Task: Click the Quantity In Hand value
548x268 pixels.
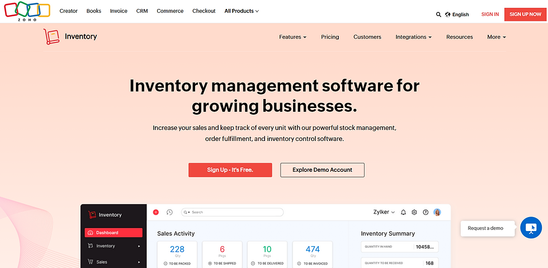Action: click(x=424, y=247)
